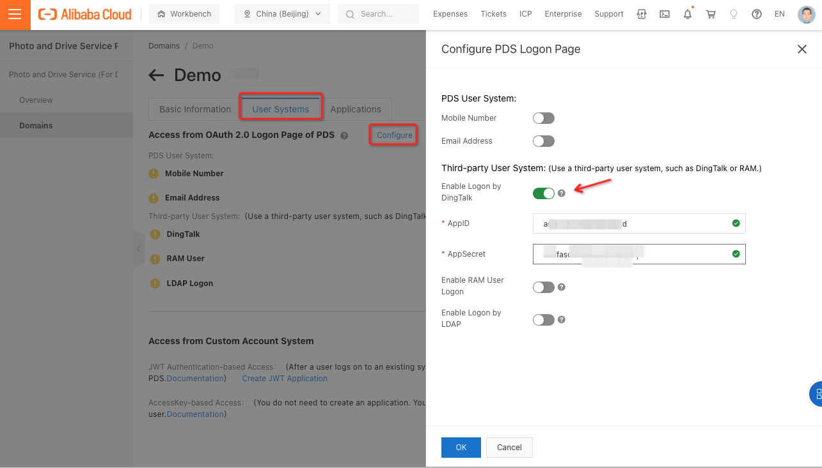The width and height of the screenshot is (822, 468).
Task: Click into the AppSecret input field
Action: tap(639, 254)
